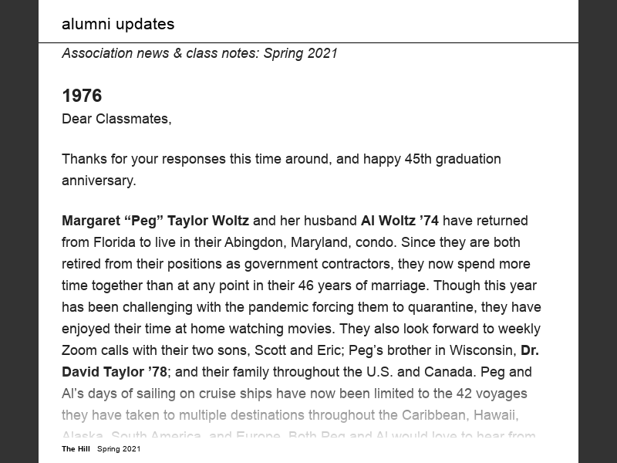Click "Spring 2021" in the page footer
The image size is (617, 463).
pyautogui.click(x=119, y=448)
